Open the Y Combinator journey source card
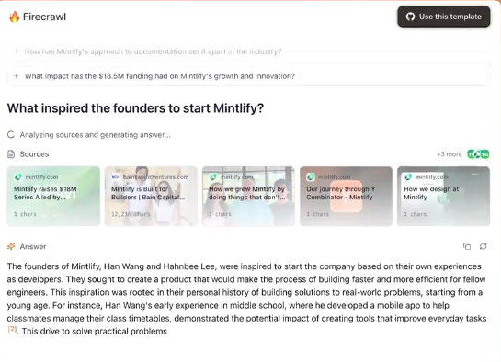This screenshot has width=501, height=362. click(346, 196)
